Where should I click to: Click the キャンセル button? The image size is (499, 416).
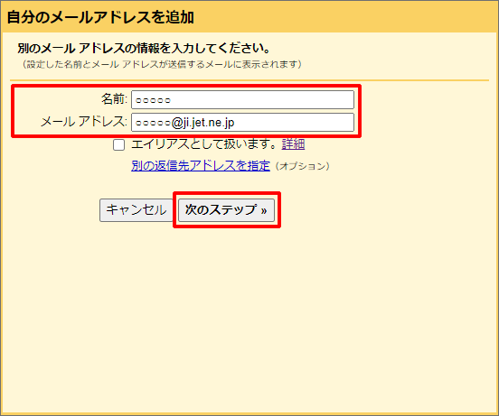pos(137,210)
